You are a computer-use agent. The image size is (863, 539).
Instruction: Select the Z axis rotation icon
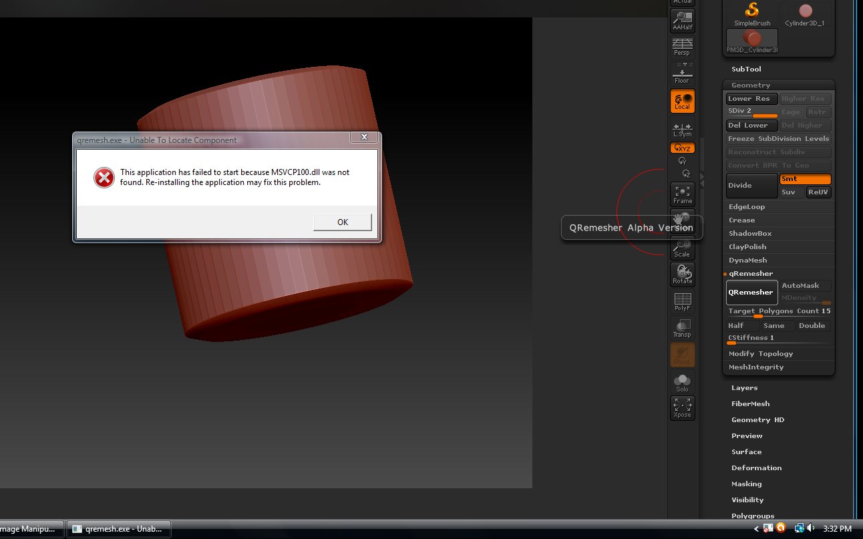686,173
